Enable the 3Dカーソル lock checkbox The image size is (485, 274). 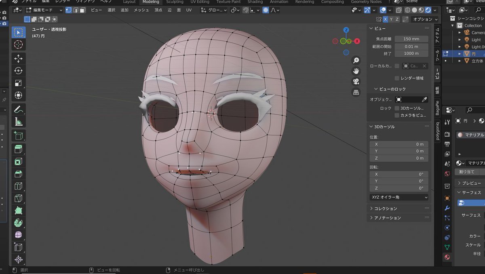coord(397,108)
